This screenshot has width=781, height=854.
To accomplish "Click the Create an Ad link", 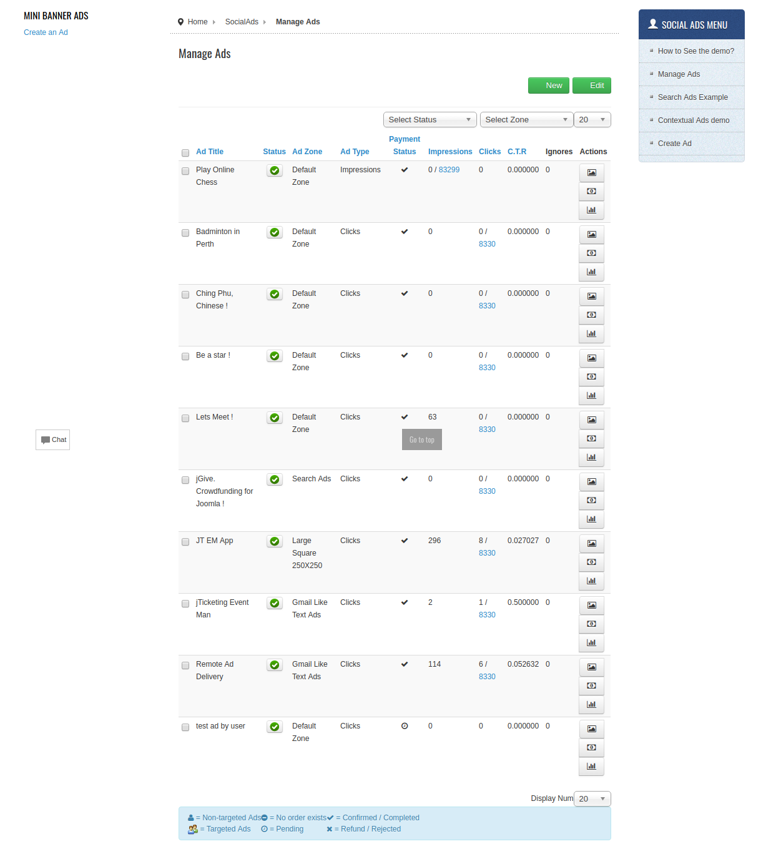I will click(x=46, y=32).
